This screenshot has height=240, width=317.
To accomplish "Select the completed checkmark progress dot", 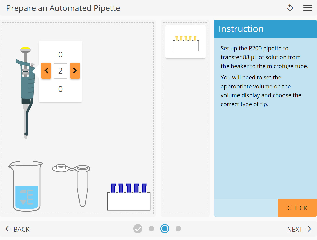I will [138, 229].
